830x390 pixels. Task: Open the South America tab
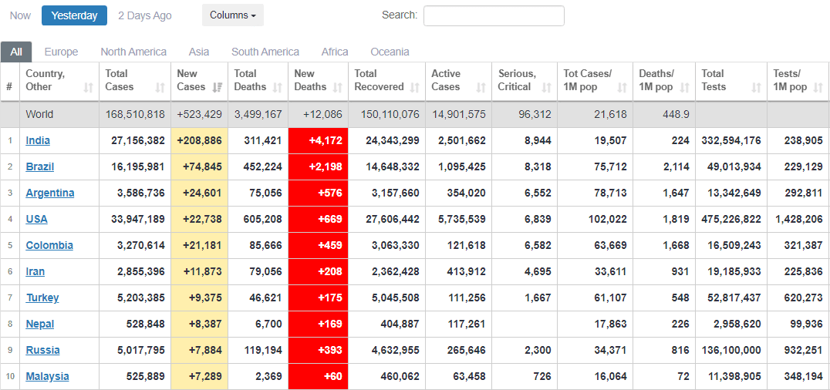coord(265,52)
